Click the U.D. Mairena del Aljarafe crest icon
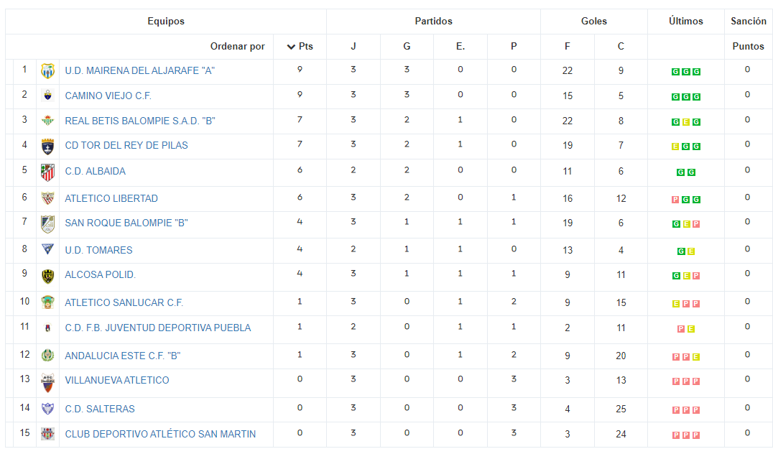773x454 pixels. (x=48, y=72)
